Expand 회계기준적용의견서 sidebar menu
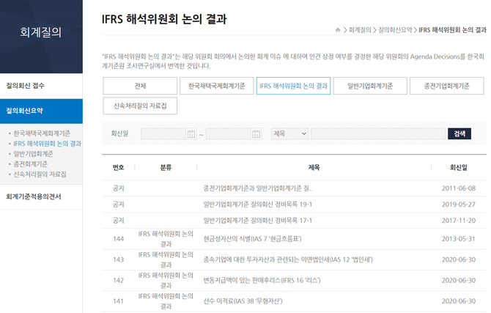The width and height of the screenshot is (491, 313). 34,196
